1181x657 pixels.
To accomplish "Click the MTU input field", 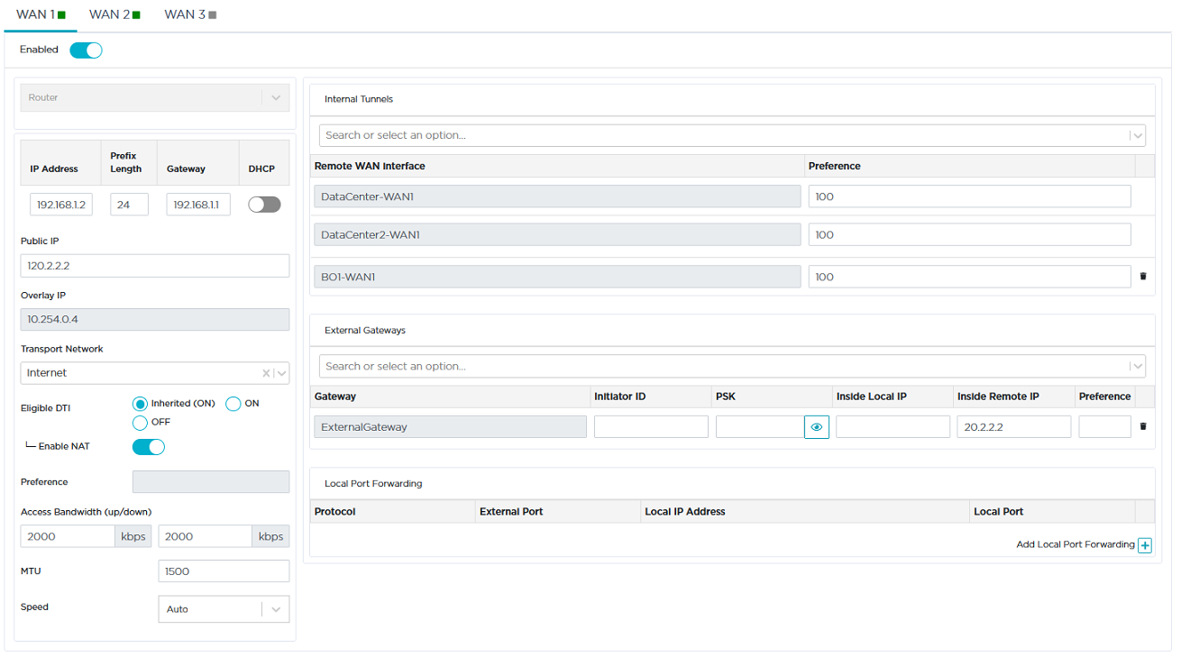I will pos(224,571).
